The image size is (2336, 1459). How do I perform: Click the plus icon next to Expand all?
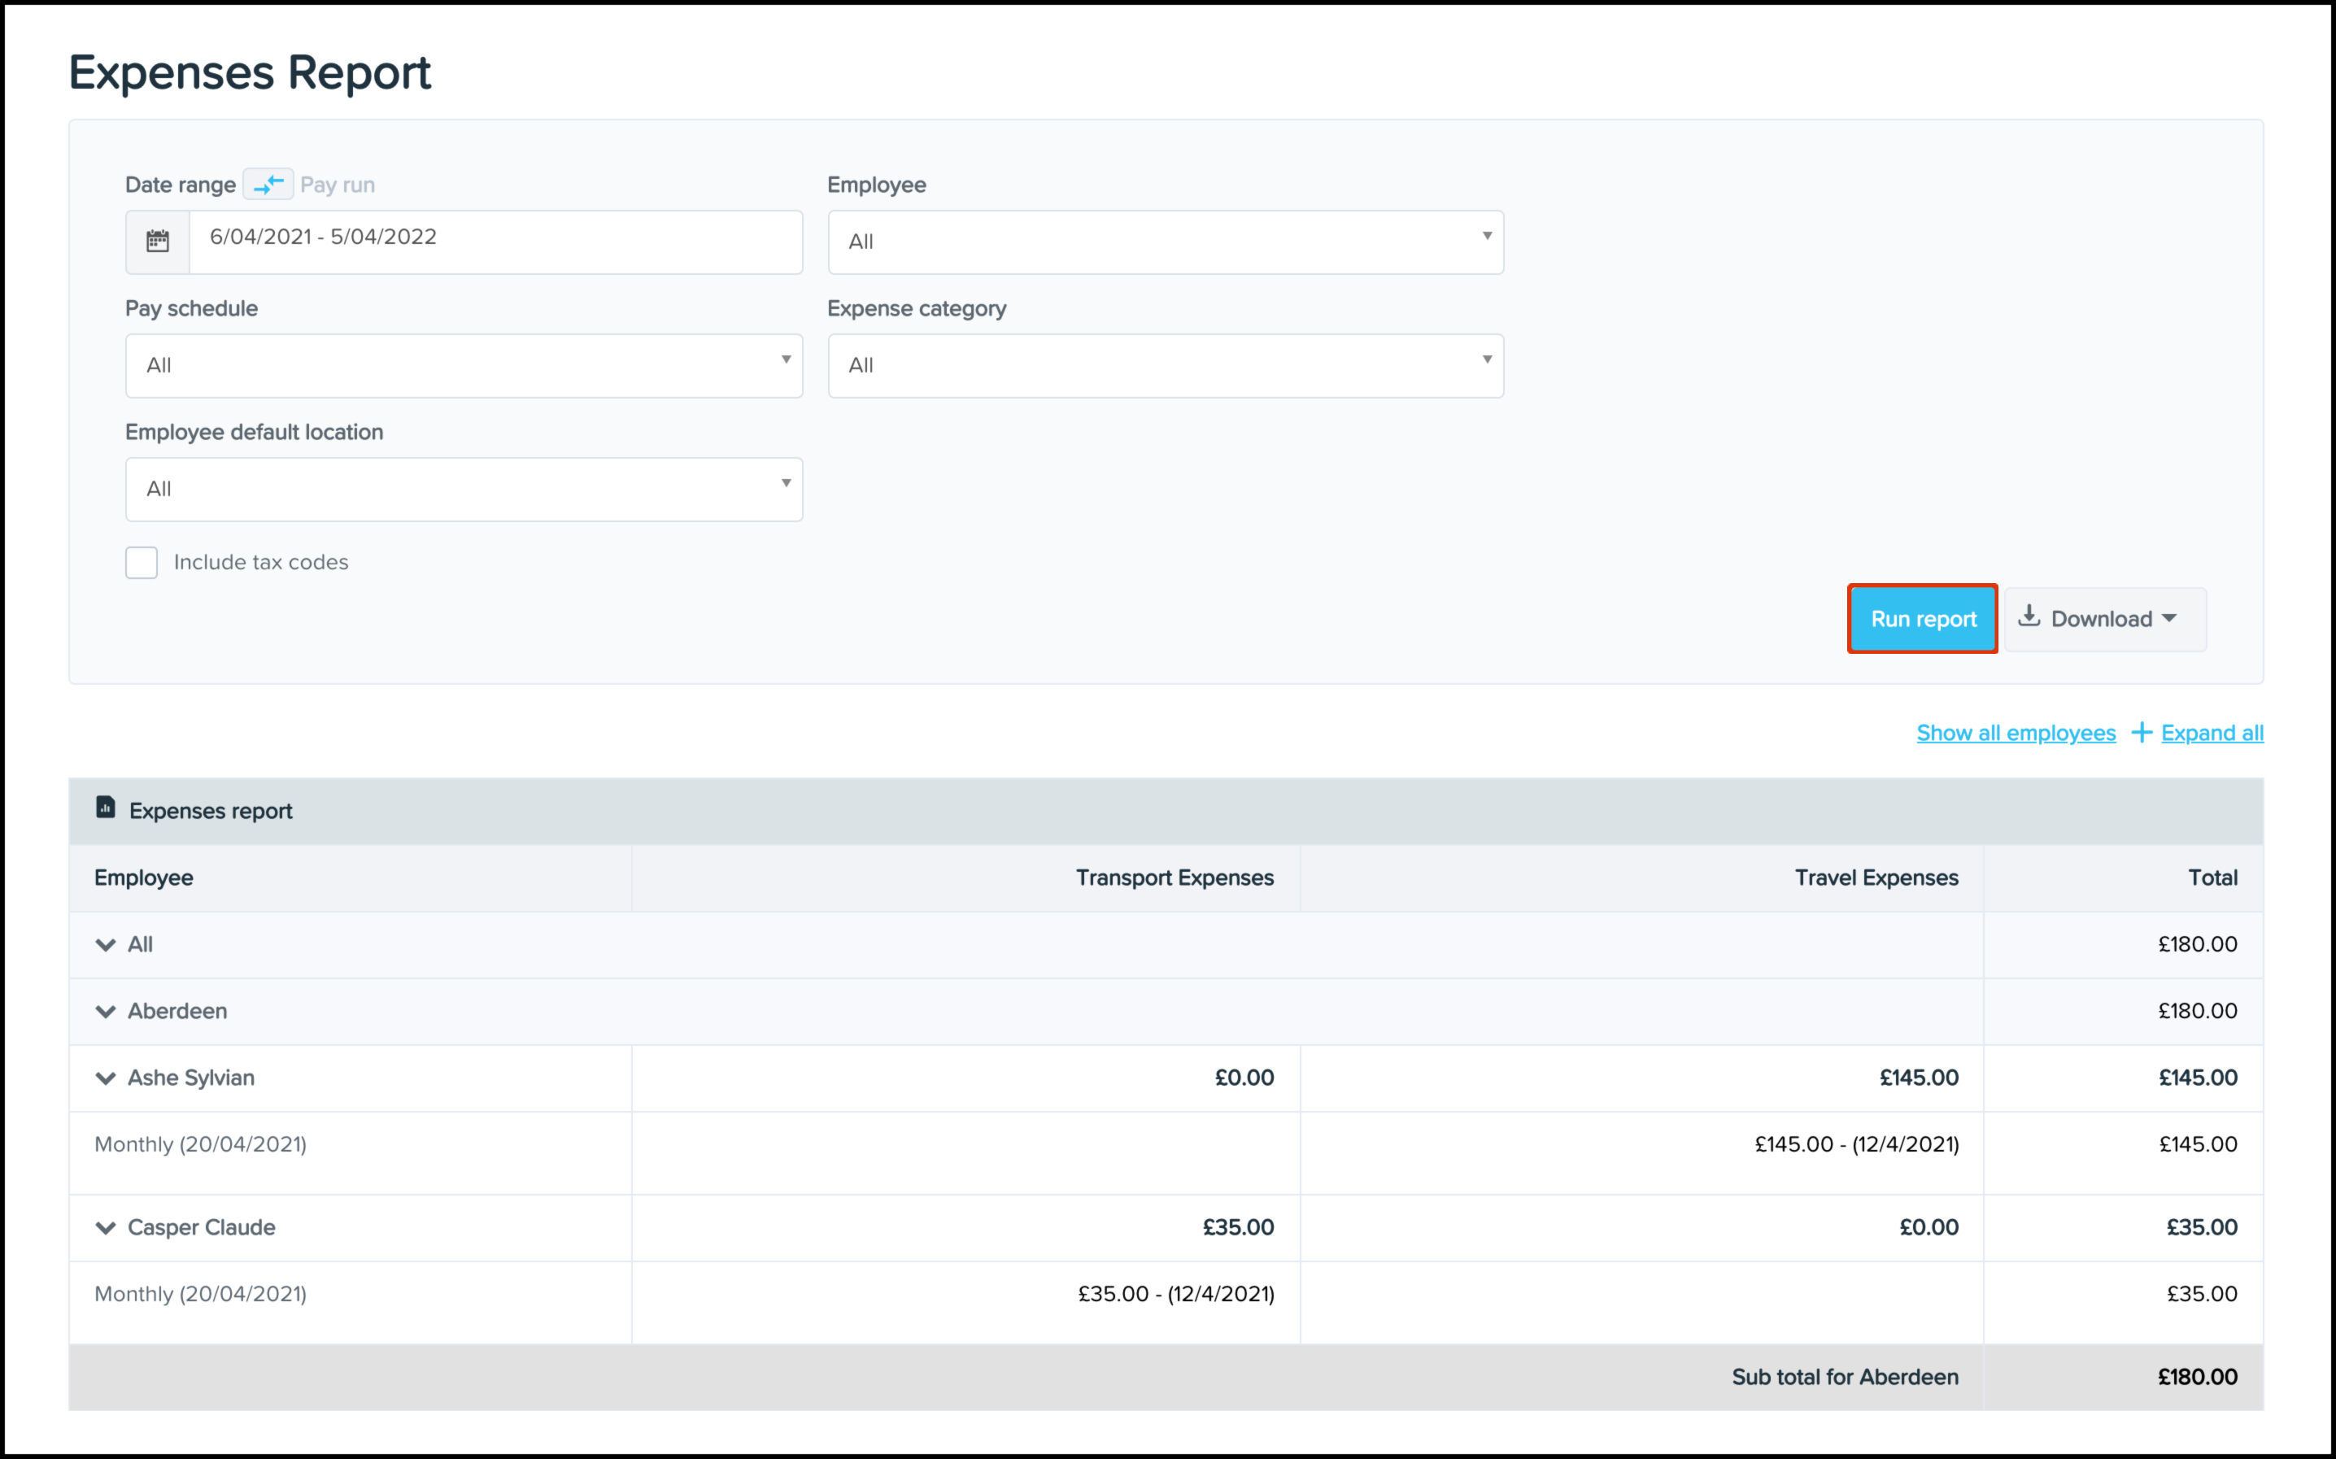coord(2141,734)
